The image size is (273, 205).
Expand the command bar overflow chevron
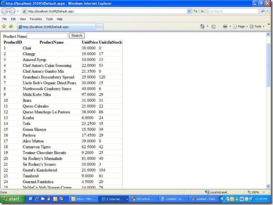[269, 24]
